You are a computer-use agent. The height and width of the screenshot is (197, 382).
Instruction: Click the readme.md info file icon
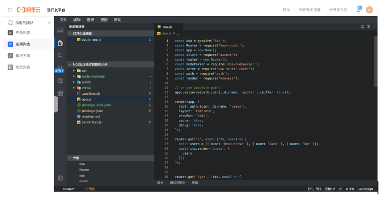pos(79,117)
